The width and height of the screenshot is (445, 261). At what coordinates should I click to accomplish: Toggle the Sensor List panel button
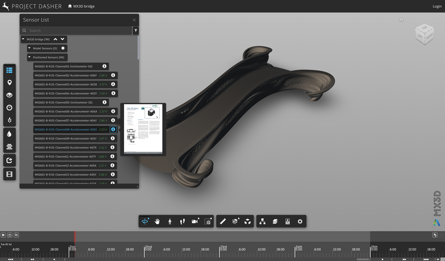pyautogui.click(x=10, y=70)
